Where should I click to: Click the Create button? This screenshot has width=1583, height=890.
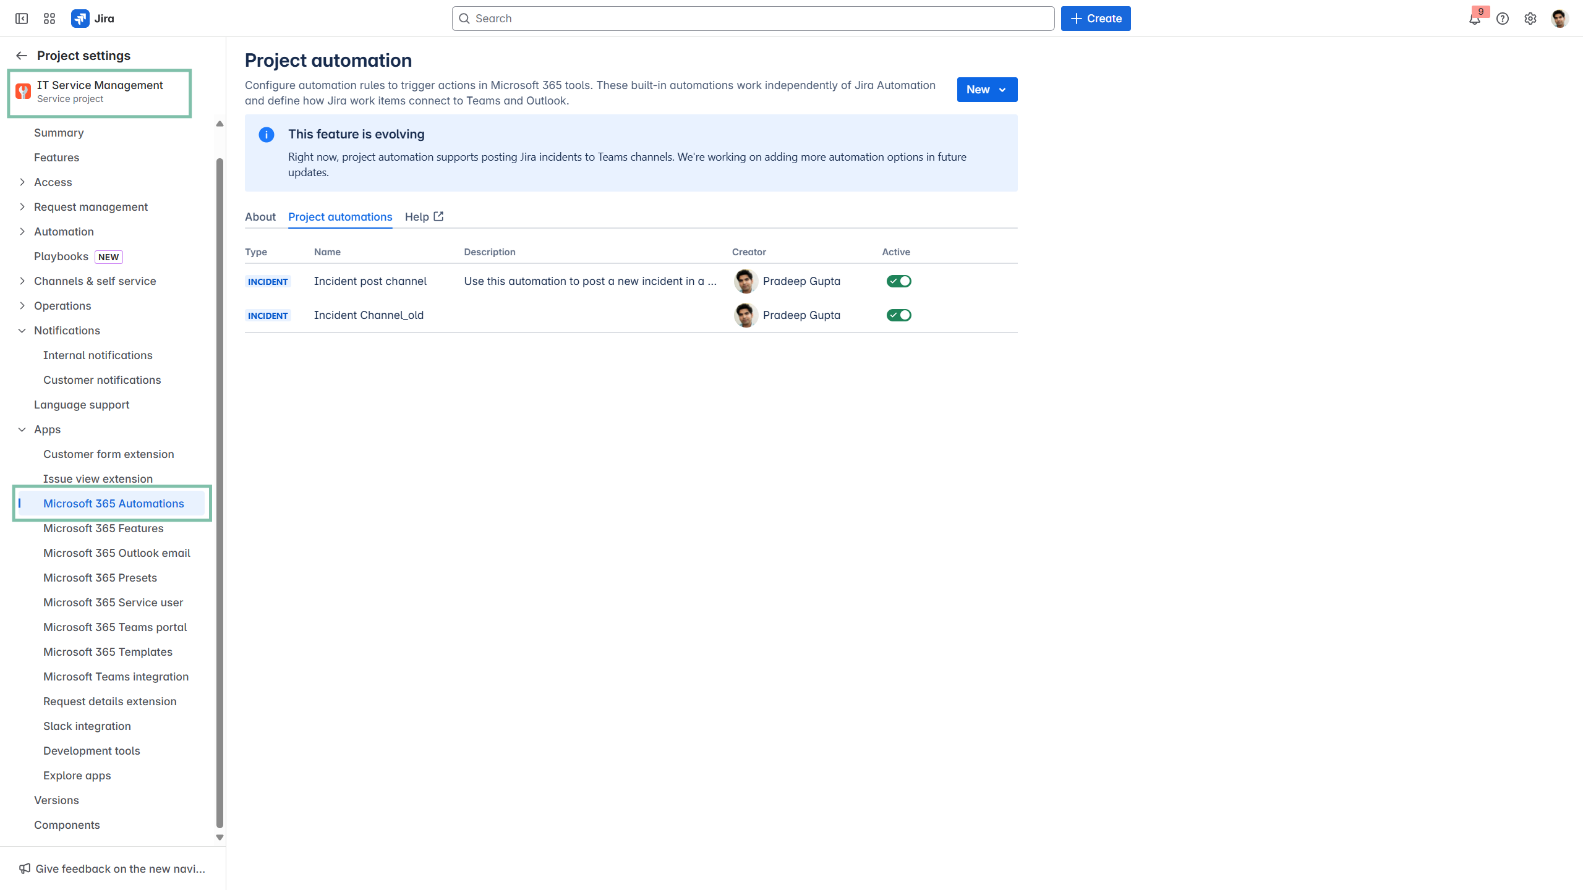[1096, 19]
